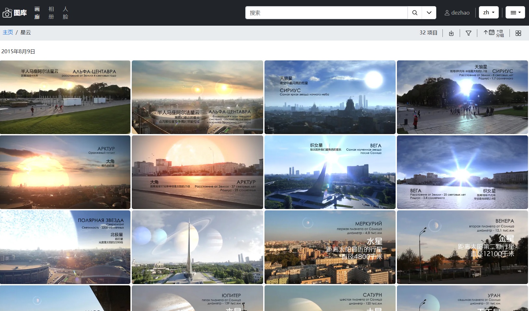Click the 主页 breadcrumb link
The width and height of the screenshot is (529, 311).
pyautogui.click(x=8, y=32)
